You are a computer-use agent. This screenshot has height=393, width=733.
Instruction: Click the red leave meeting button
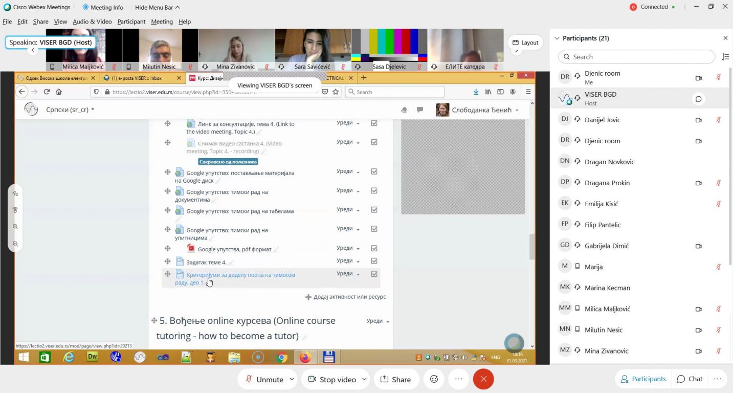(x=483, y=379)
